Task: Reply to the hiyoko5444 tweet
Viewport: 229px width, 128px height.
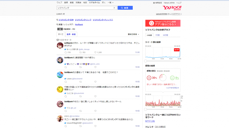Action: click(66, 96)
